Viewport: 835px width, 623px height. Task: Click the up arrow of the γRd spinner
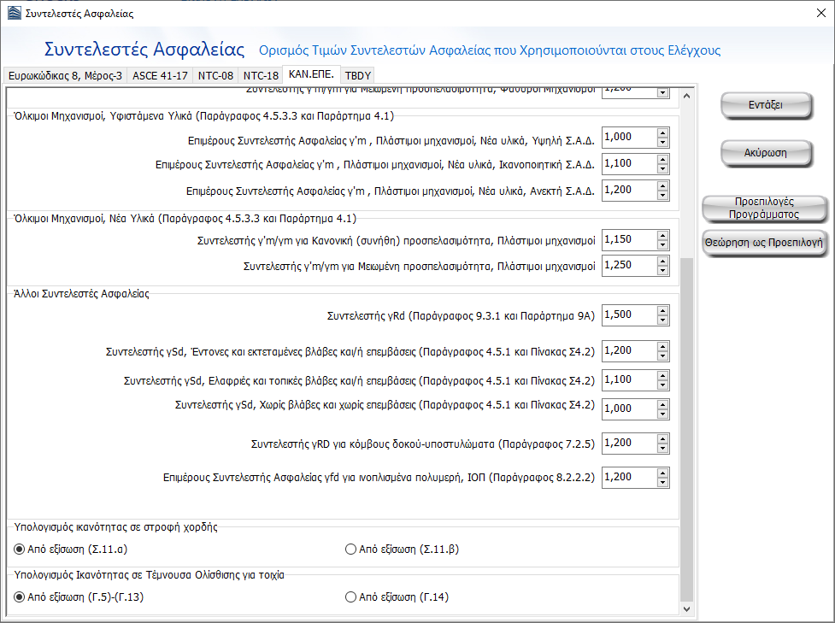tap(662, 310)
